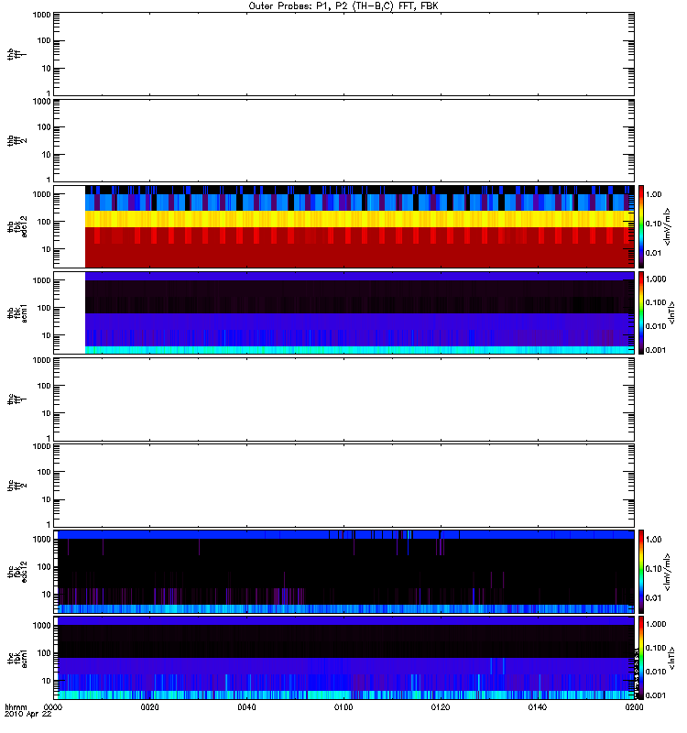Click the '10' y-axis tick of thc fff 1

(47, 414)
